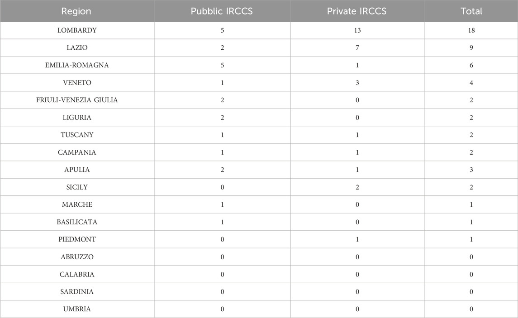Click Lombardy's Private IRCCS value 13
518x318 pixels.
tap(357, 30)
